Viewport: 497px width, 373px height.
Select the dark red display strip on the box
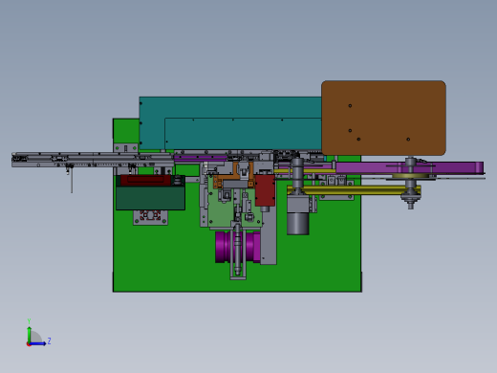pyautogui.click(x=146, y=180)
